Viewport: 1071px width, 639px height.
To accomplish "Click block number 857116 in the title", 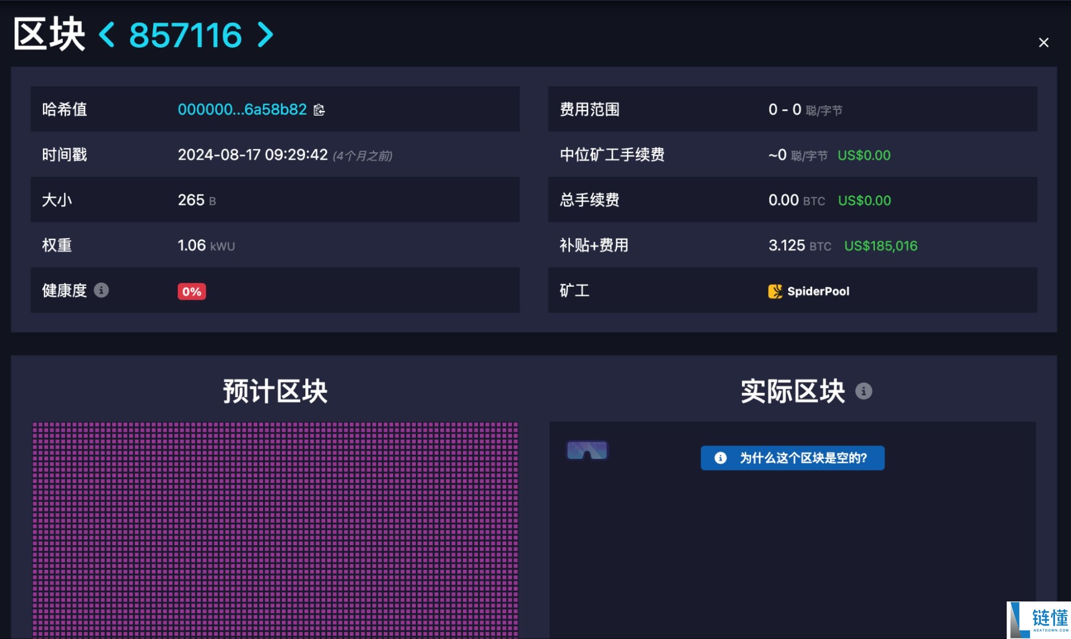I will tap(185, 35).
